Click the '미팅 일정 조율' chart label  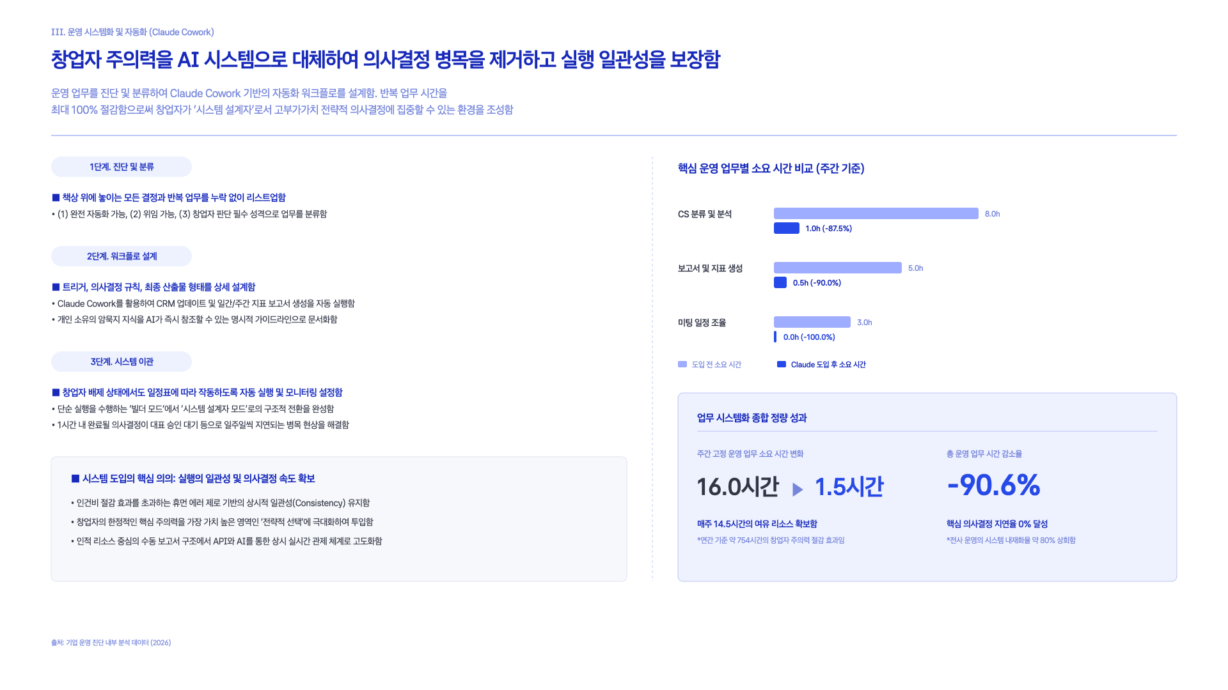click(702, 323)
